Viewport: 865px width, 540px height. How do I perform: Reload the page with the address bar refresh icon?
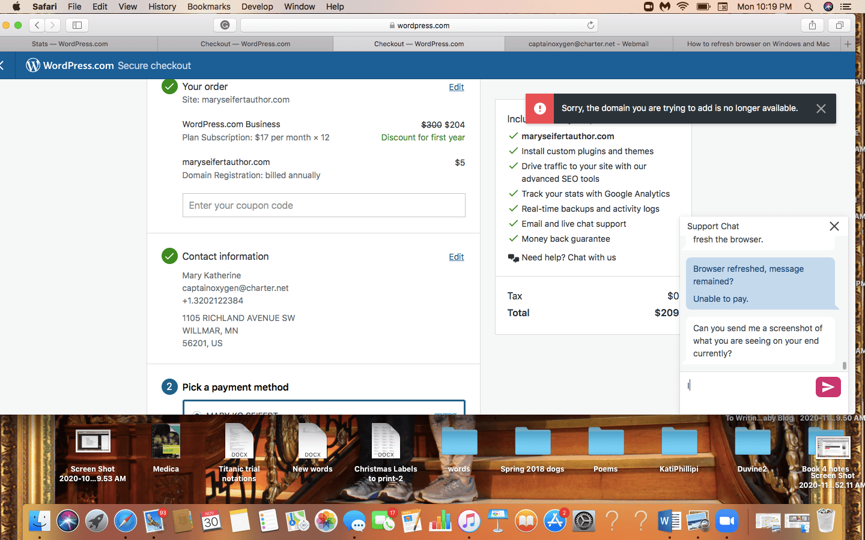tap(590, 25)
